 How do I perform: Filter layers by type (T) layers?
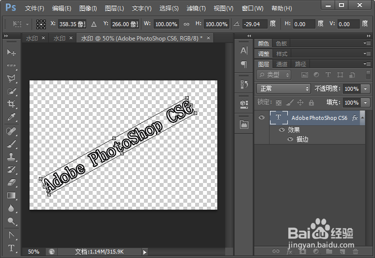(328, 75)
